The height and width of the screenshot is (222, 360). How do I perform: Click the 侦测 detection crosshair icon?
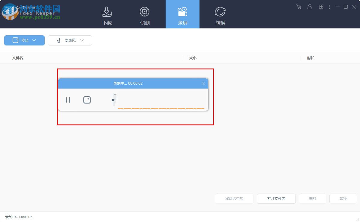coord(145,11)
